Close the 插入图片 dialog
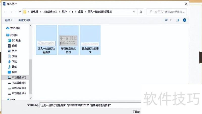This screenshot has width=202, height=114. pos(186,4)
